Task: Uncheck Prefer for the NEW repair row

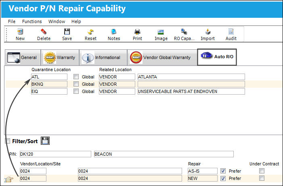Action: click(x=223, y=178)
